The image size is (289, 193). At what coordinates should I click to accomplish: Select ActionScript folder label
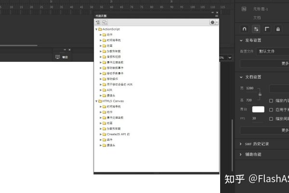(111, 29)
